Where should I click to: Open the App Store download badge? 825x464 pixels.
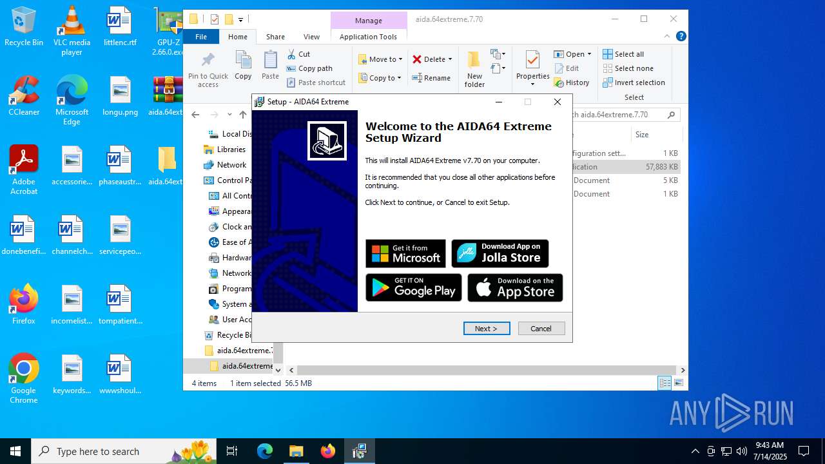[x=515, y=287]
